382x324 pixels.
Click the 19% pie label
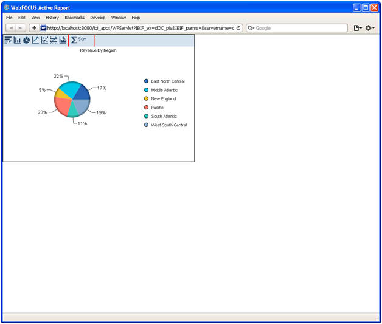101,112
